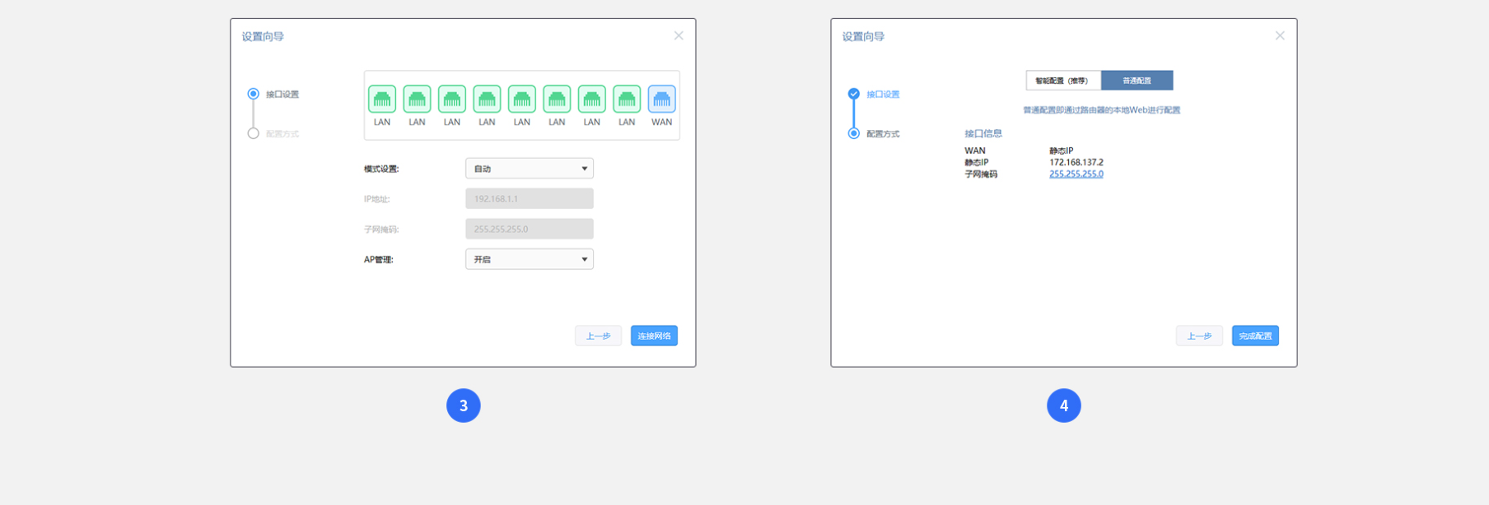Click the fifth LAN port icon

(x=522, y=100)
